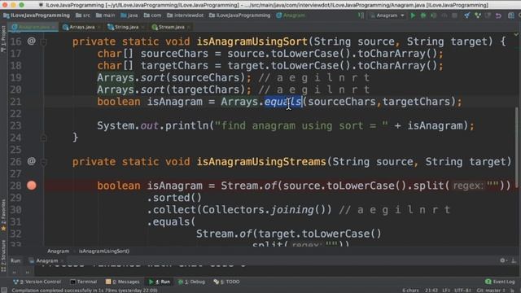This screenshot has width=521, height=293.
Task: Switch to the Stream.java editor tab
Action: 171,27
